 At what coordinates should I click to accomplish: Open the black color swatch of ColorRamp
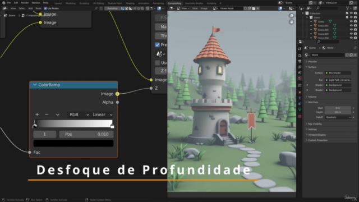(73, 143)
